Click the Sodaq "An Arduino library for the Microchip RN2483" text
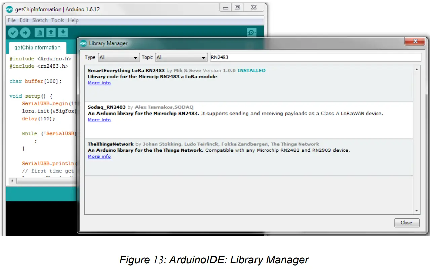The image size is (432, 271). pyautogui.click(x=144, y=114)
